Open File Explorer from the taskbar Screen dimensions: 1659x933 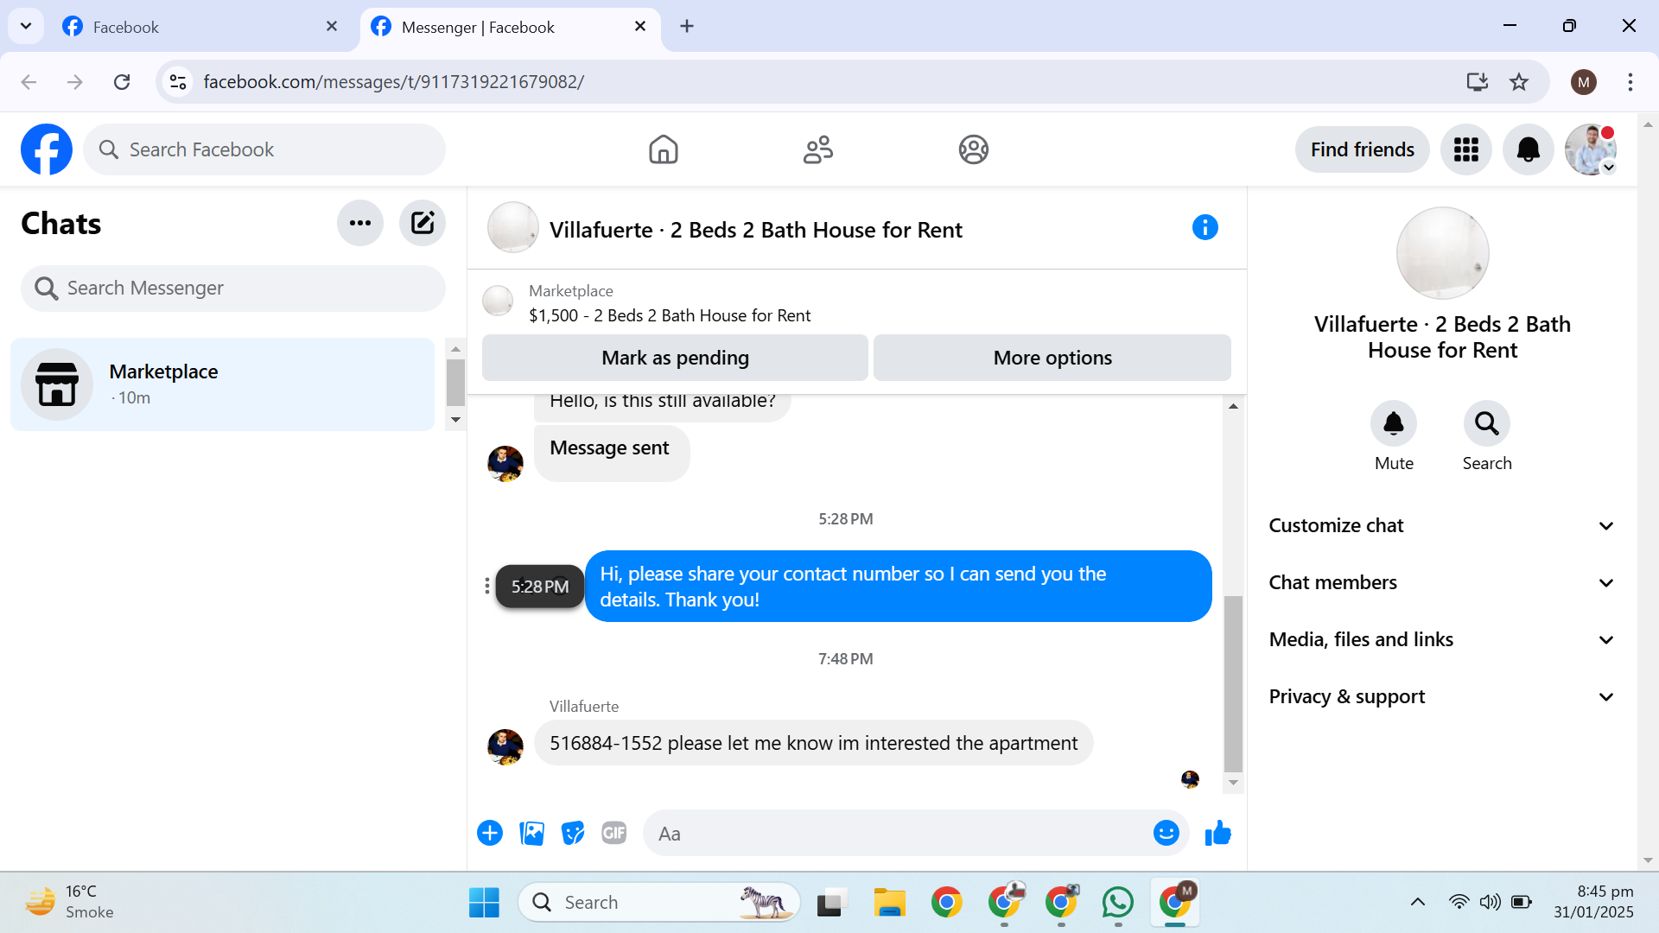click(889, 903)
